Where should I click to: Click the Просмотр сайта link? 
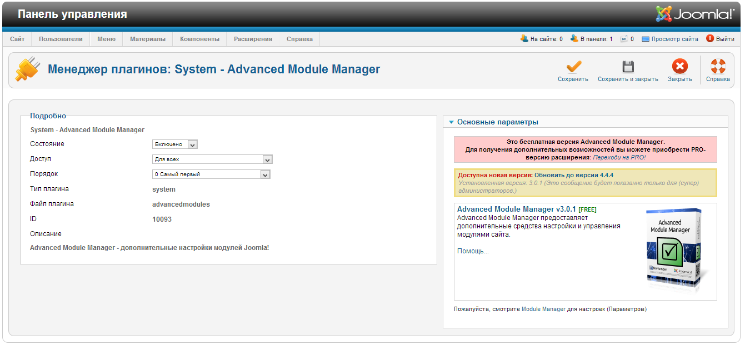pyautogui.click(x=675, y=39)
